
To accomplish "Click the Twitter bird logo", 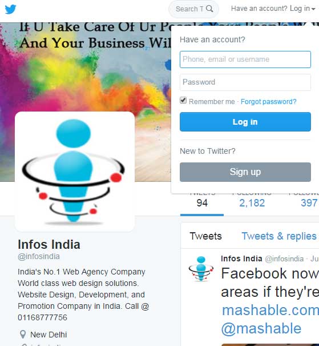I will click(x=10, y=9).
